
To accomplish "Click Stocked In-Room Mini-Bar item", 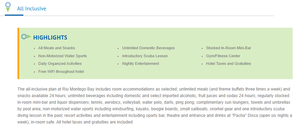I will 228,48.
